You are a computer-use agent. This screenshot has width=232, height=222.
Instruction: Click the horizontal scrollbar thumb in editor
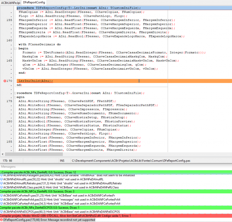click(x=34, y=154)
